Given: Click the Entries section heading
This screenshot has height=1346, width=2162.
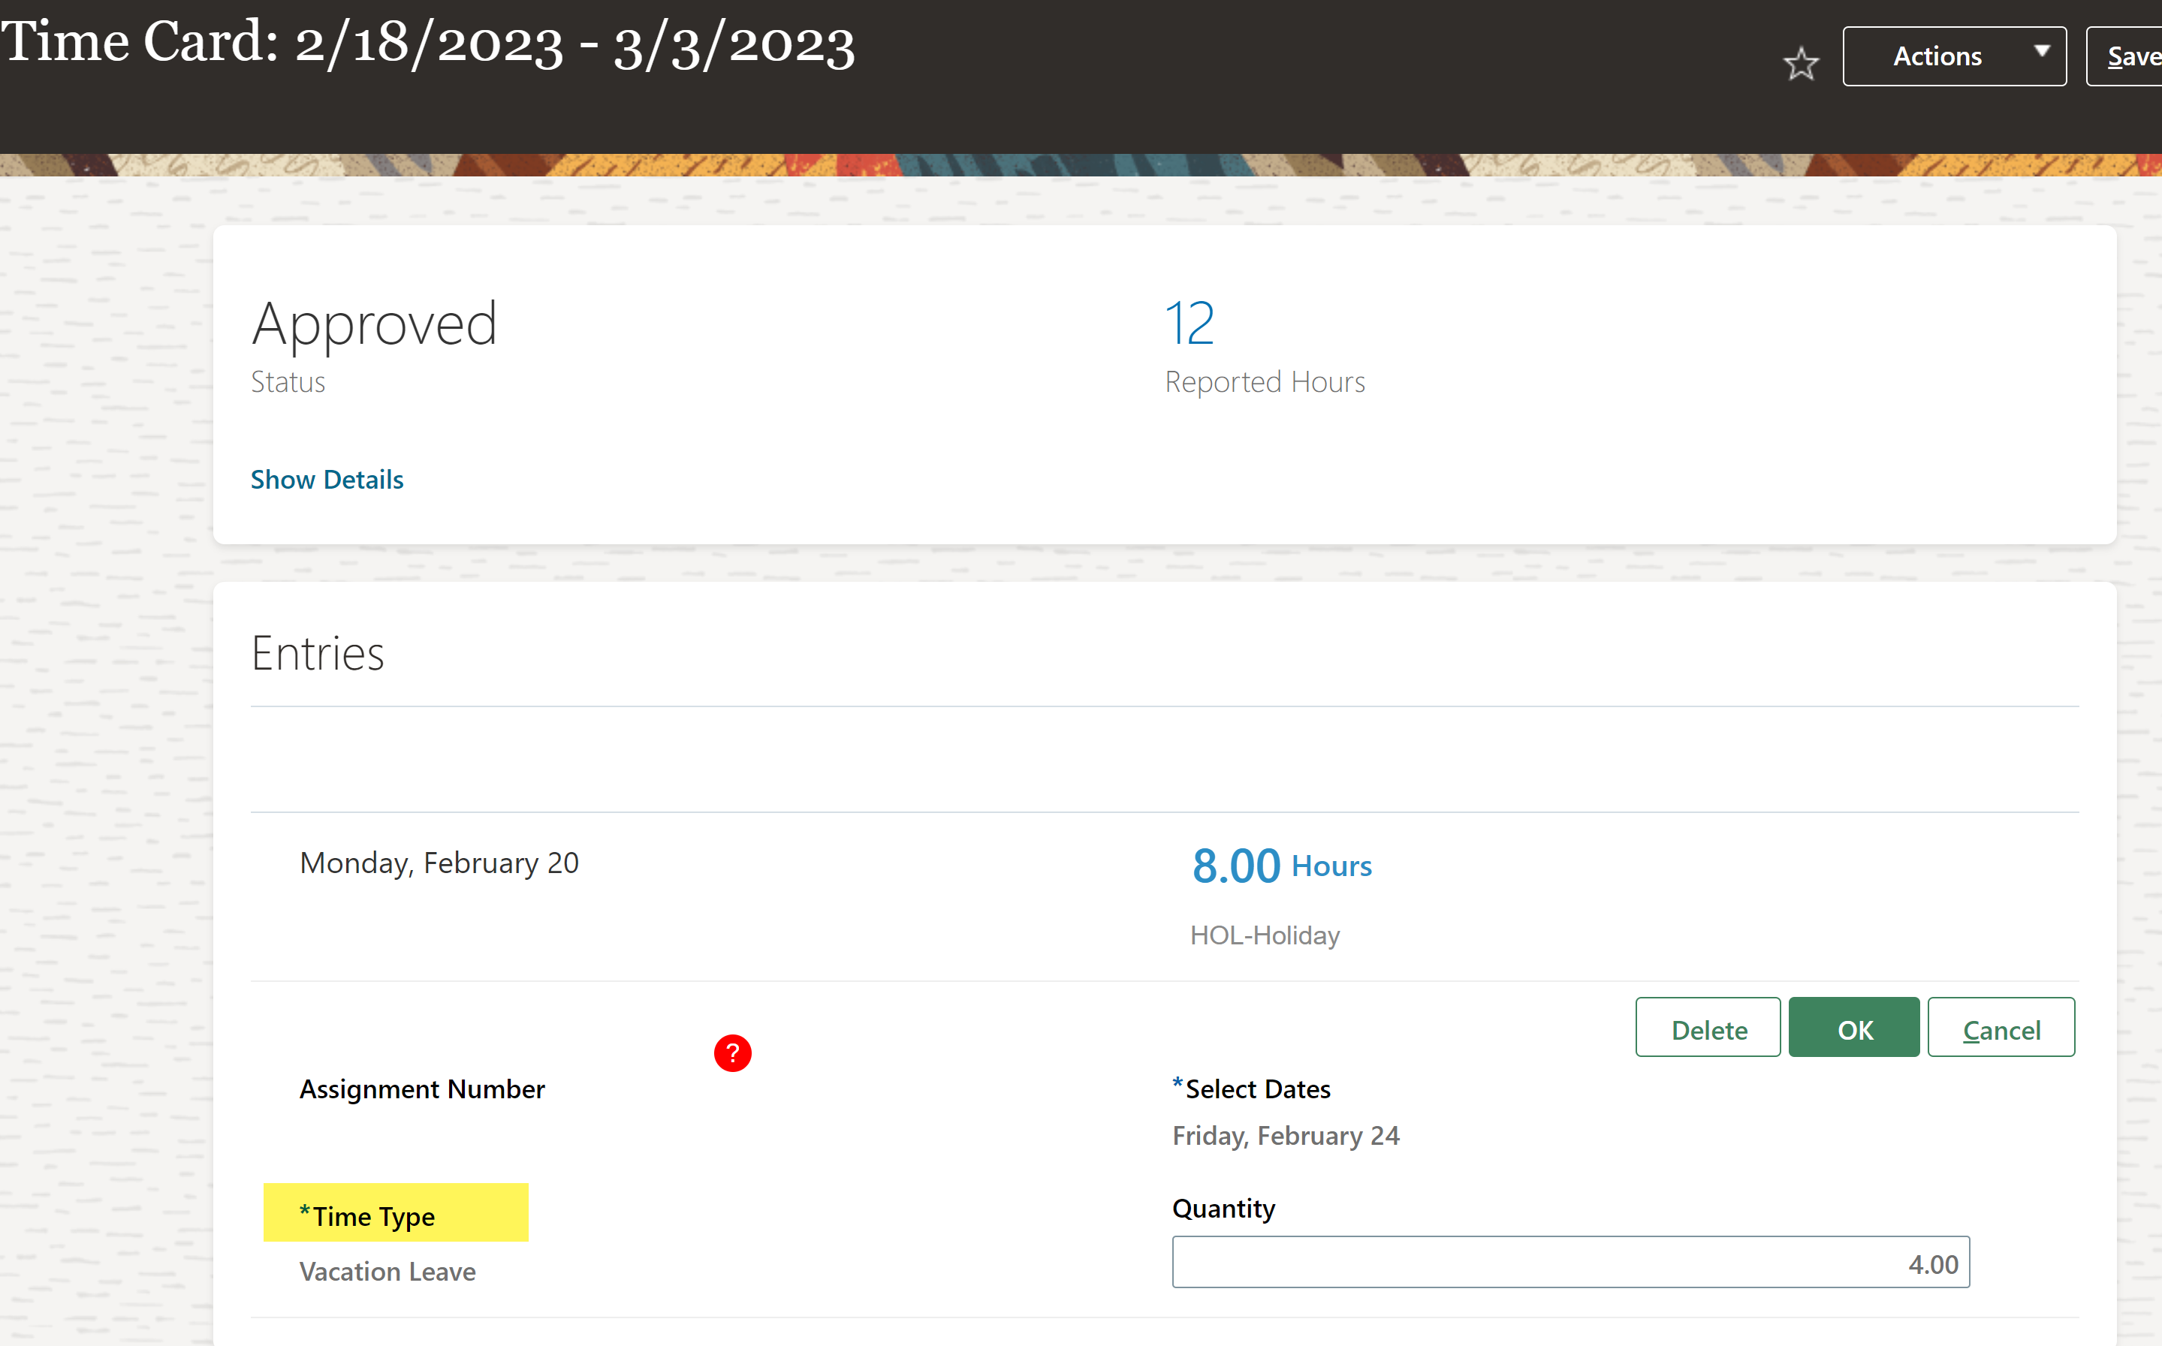Looking at the screenshot, I should (318, 652).
